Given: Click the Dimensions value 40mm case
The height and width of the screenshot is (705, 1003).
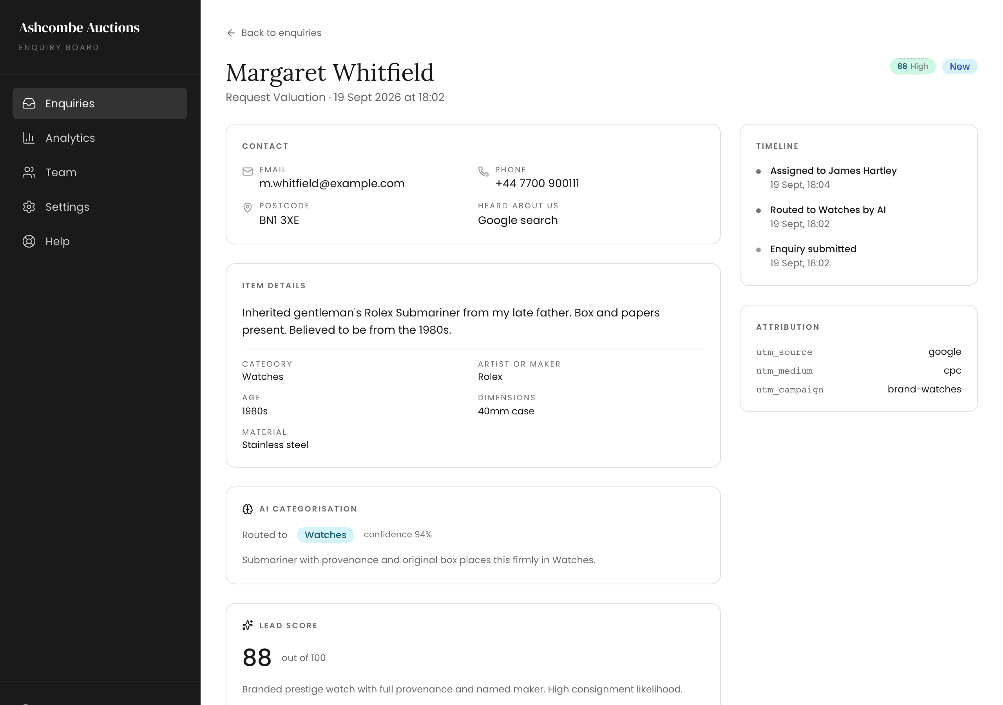Looking at the screenshot, I should pos(505,411).
